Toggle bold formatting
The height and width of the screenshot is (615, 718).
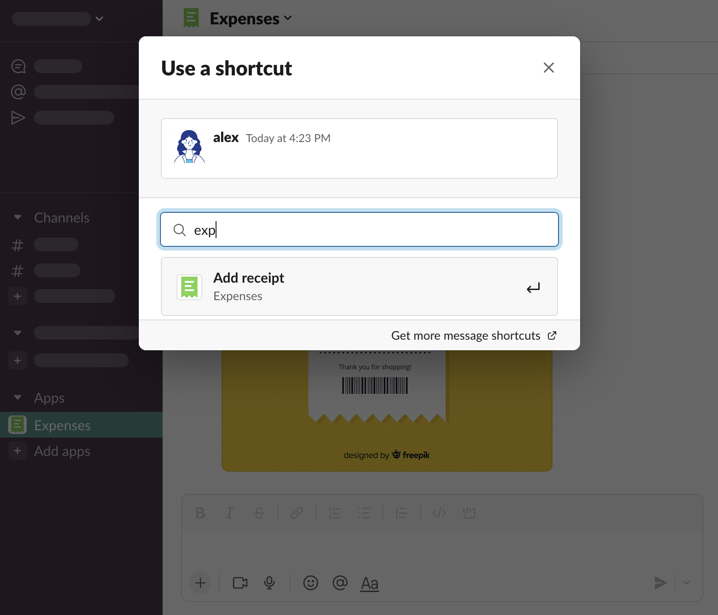coord(200,513)
